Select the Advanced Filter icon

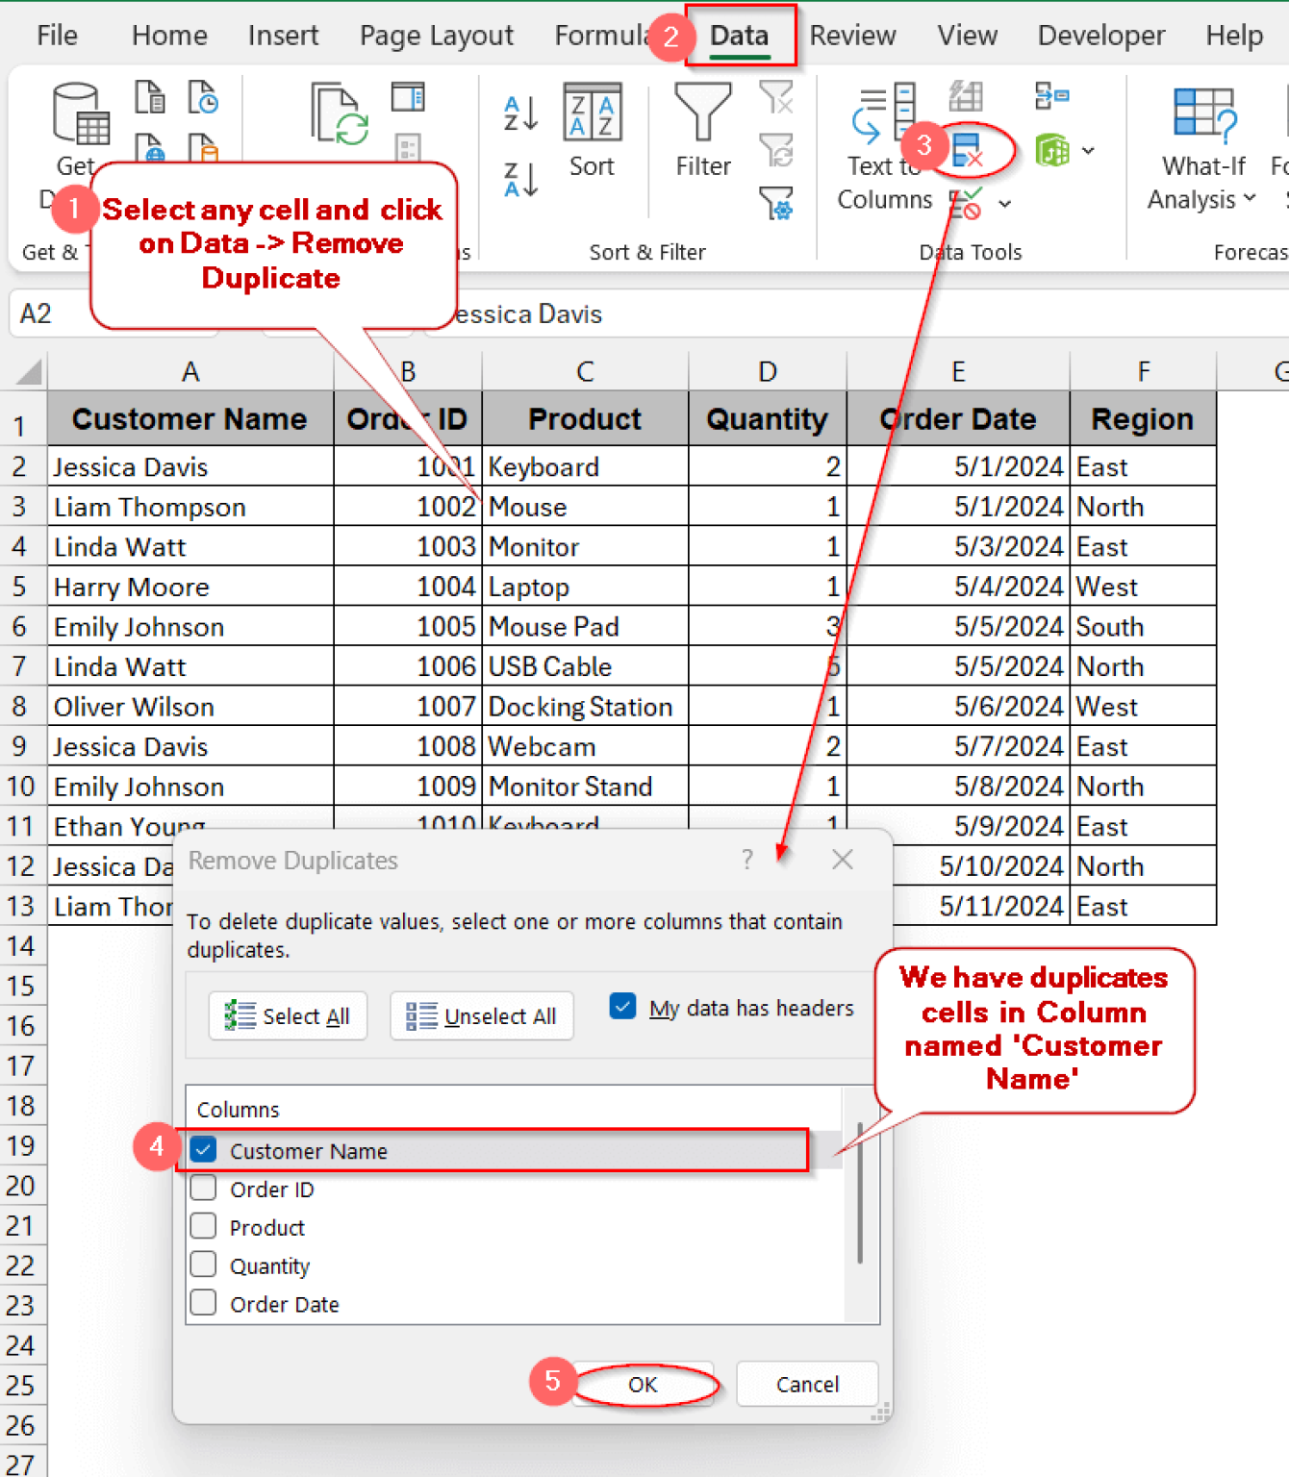[x=776, y=204]
